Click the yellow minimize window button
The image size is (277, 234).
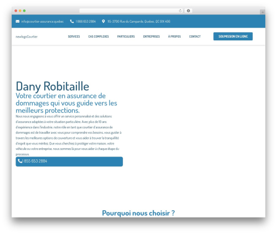click(x=20, y=11)
